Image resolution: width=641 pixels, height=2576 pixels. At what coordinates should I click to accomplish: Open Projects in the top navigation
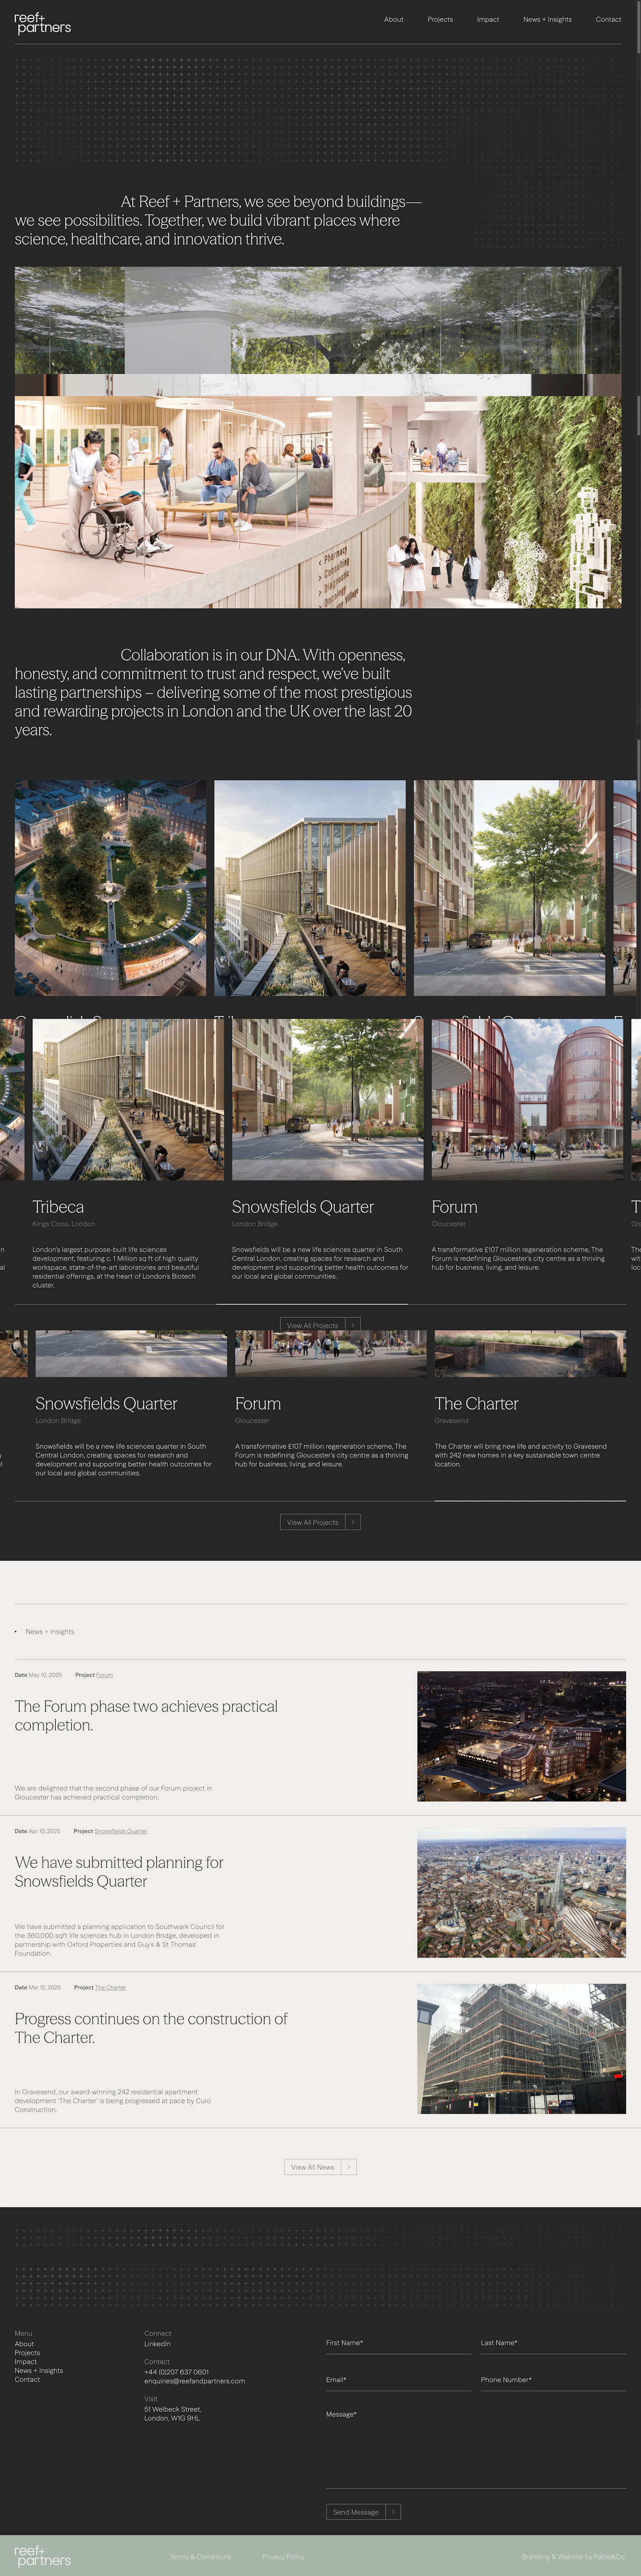[x=439, y=19]
